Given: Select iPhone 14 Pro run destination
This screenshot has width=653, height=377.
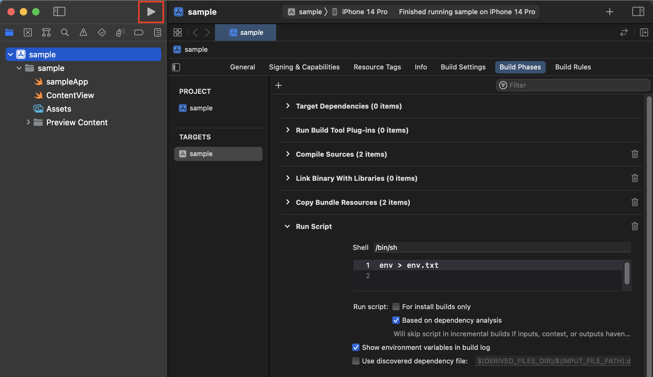Looking at the screenshot, I should point(364,12).
